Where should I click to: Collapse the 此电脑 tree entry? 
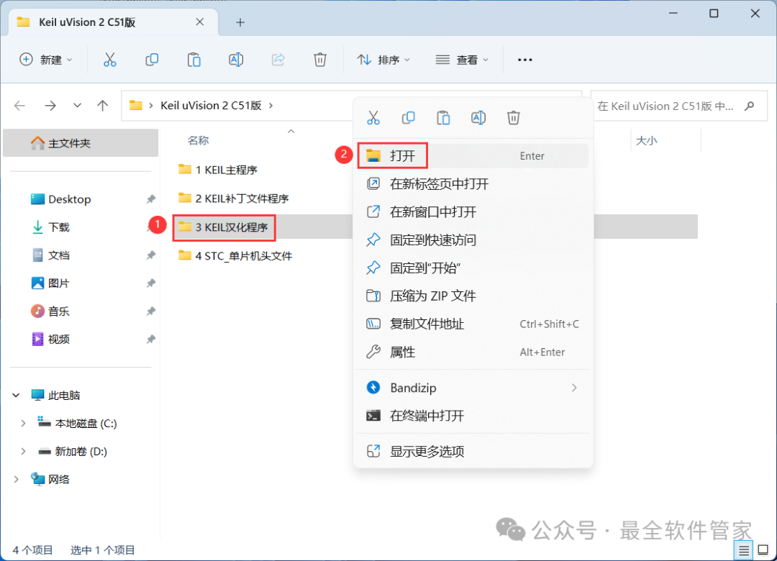(16, 395)
